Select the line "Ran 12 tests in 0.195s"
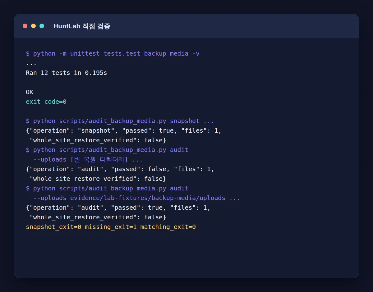Screen dimensions: 373x292 67,73
